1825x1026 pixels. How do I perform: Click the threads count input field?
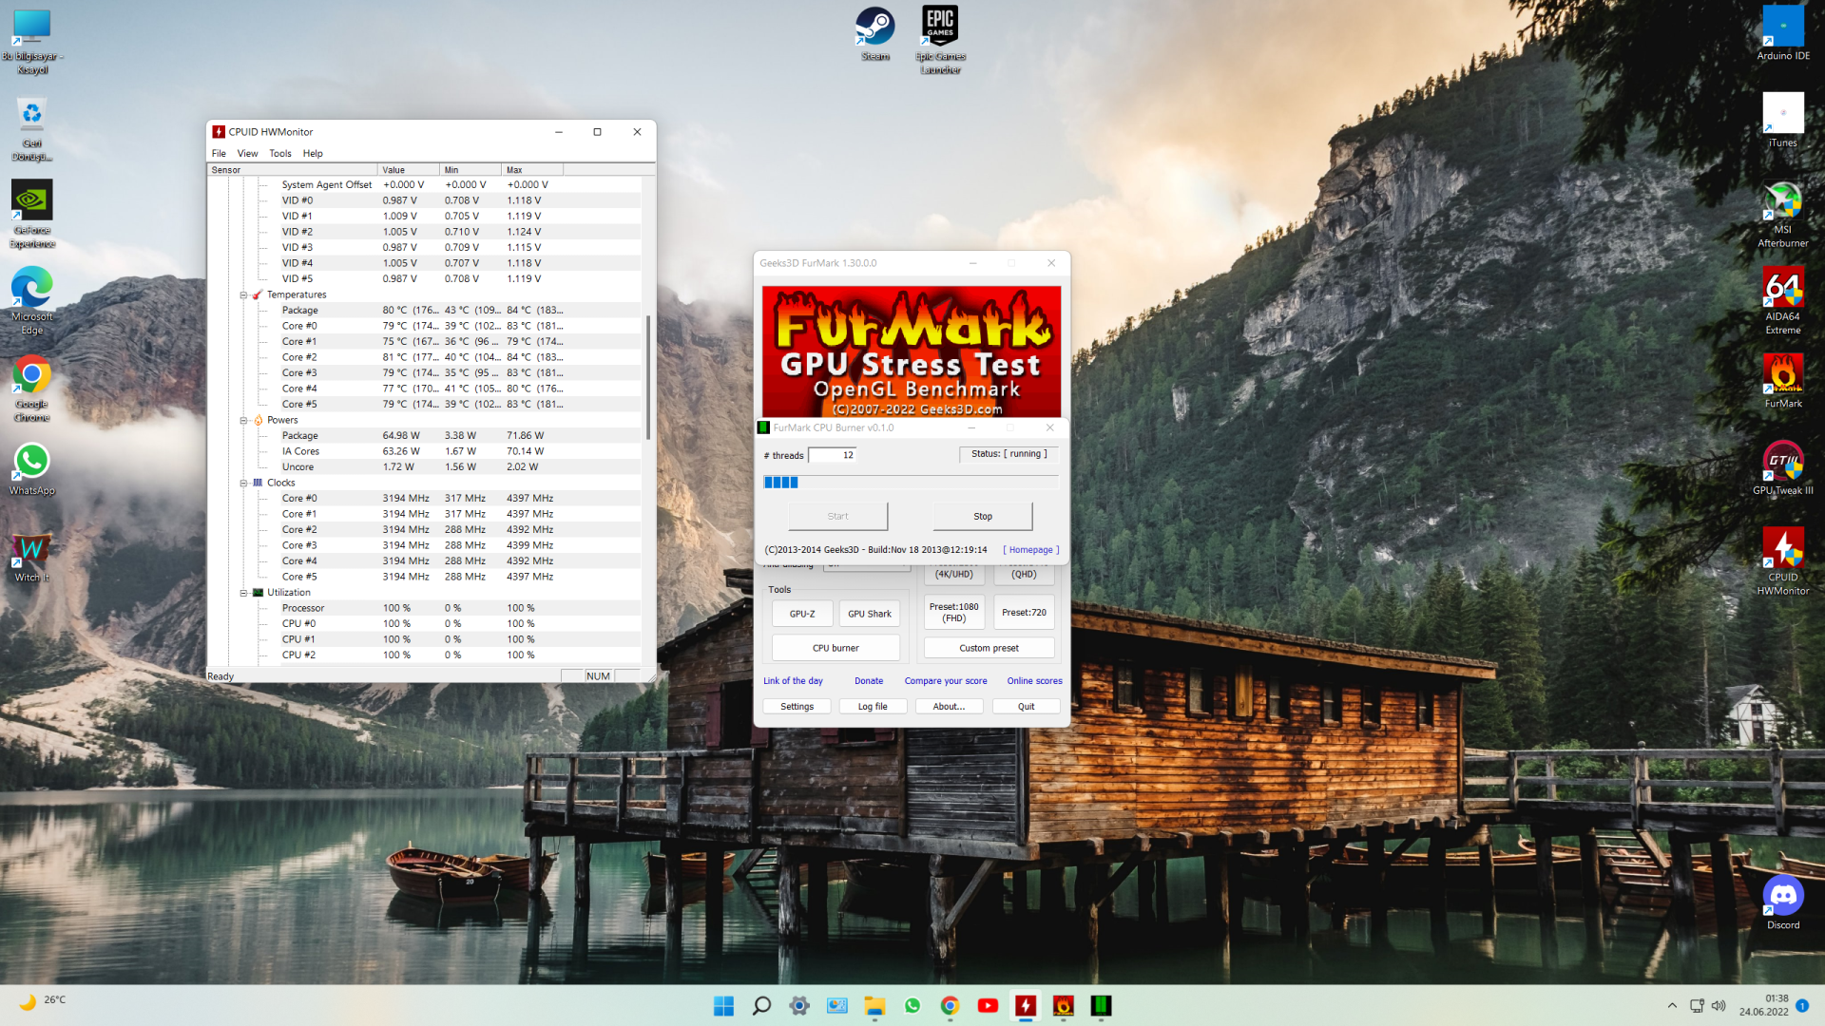click(833, 455)
